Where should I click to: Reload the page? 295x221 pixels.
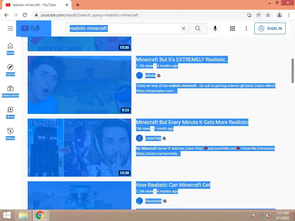25,15
